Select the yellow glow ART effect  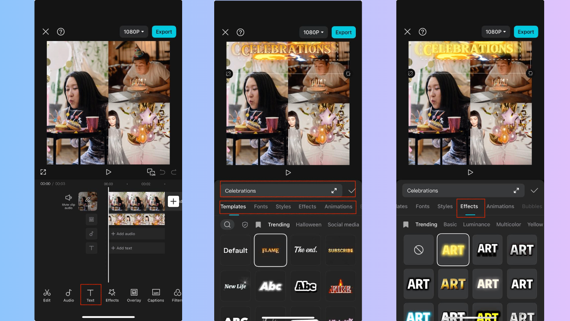(453, 250)
